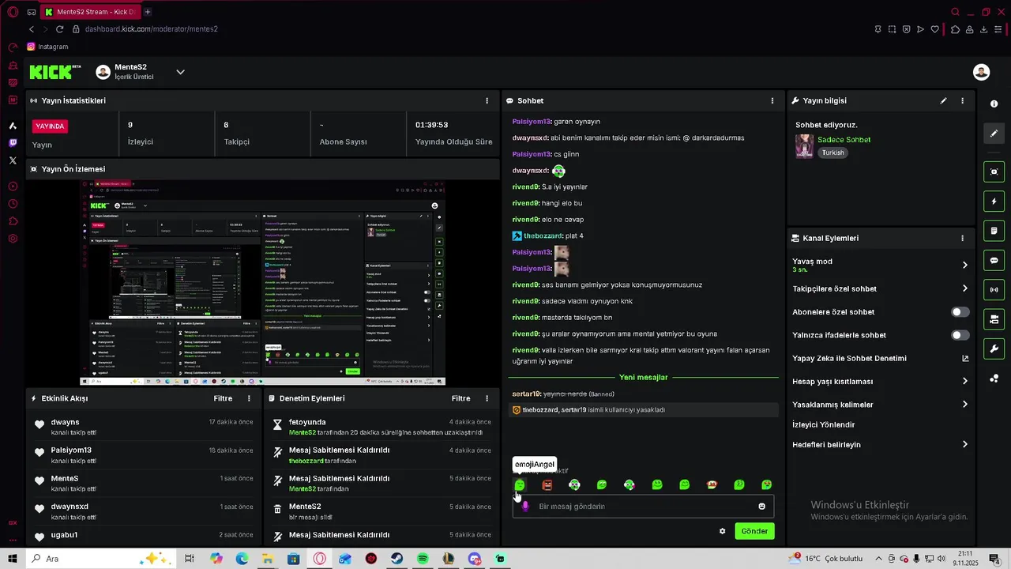Screen dimensions: 1011x569
Task: Select the pencil edit icon in right sidebar
Action: point(994,134)
